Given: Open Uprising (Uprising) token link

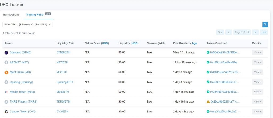Looking at the screenshot, I should 21,82.
